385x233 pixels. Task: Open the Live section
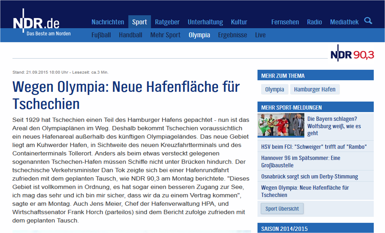click(260, 35)
